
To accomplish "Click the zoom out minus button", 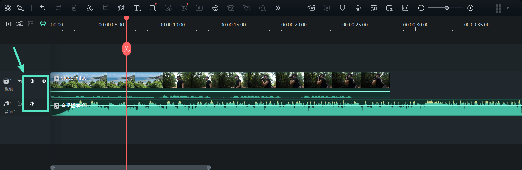I will click(421, 8).
